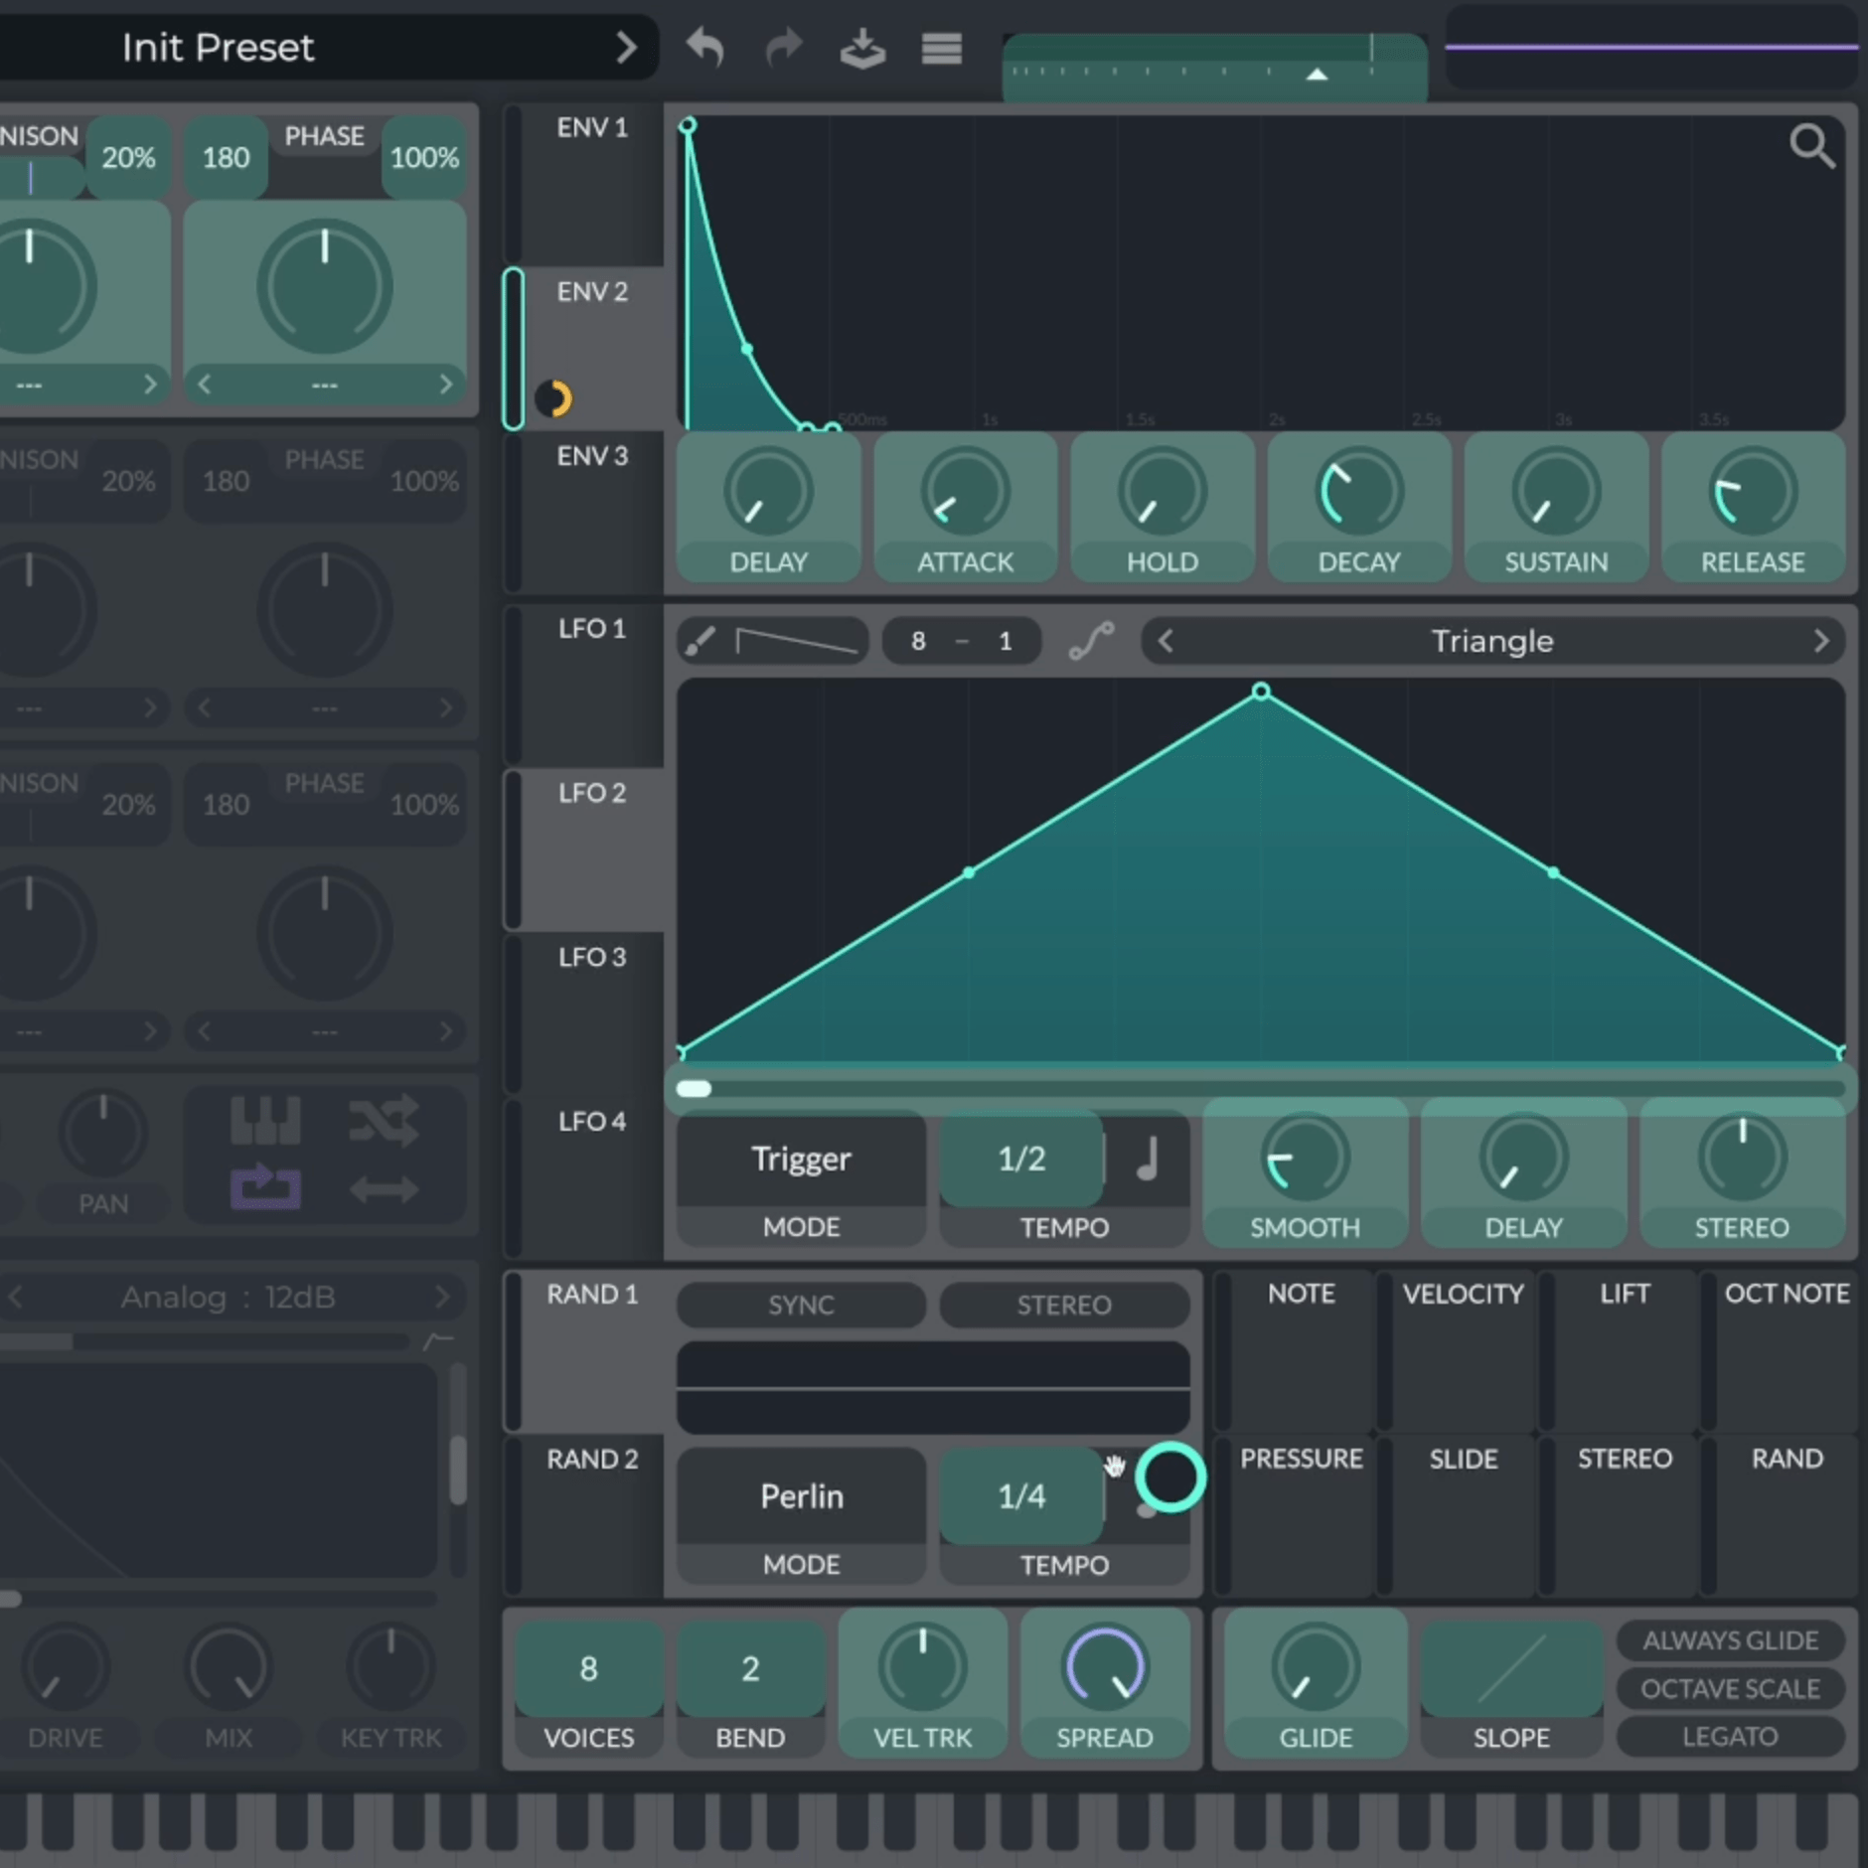This screenshot has width=1868, height=1868.
Task: Select previous LFO shape arrow
Action: (1166, 641)
